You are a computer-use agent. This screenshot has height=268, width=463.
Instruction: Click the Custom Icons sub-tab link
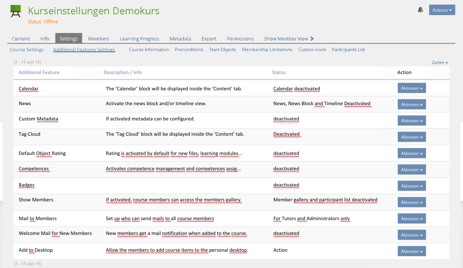tap(312, 49)
